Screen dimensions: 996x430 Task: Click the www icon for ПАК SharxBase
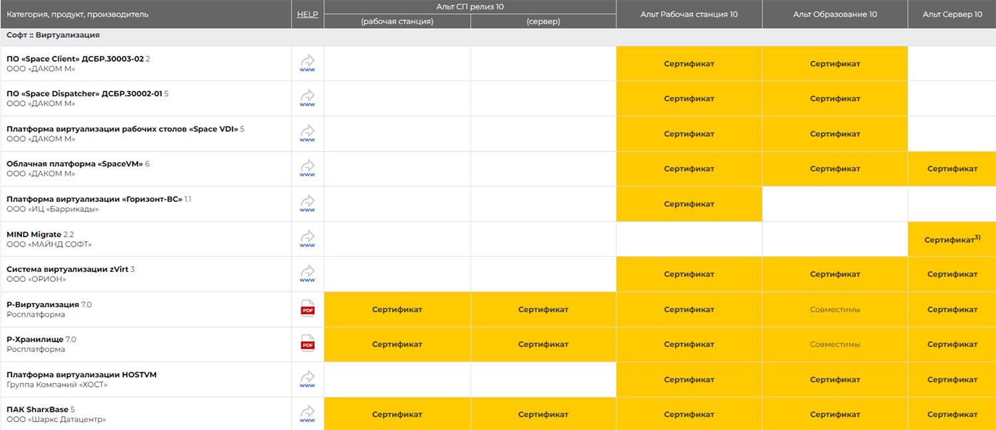[307, 414]
